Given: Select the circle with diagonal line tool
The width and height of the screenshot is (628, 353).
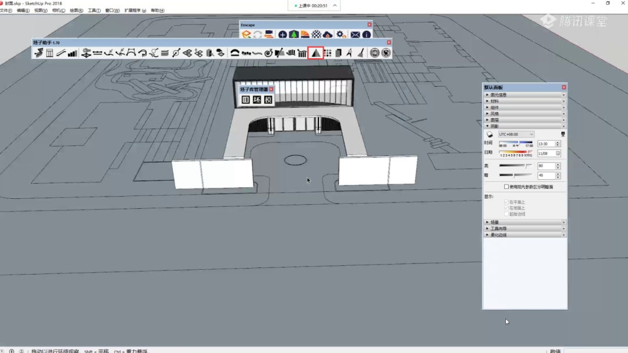Looking at the screenshot, I should (176, 53).
